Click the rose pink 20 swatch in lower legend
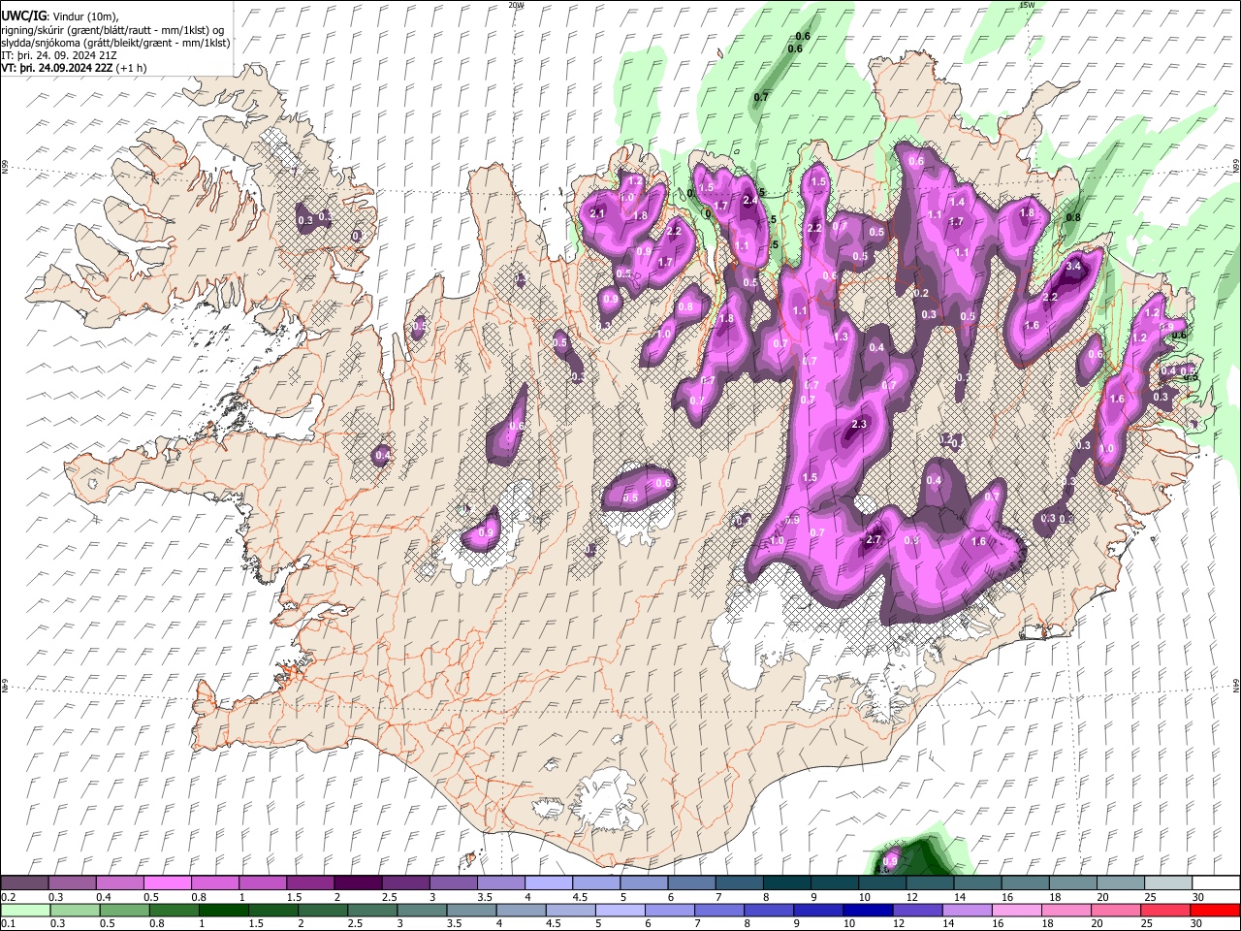 [x=1114, y=911]
